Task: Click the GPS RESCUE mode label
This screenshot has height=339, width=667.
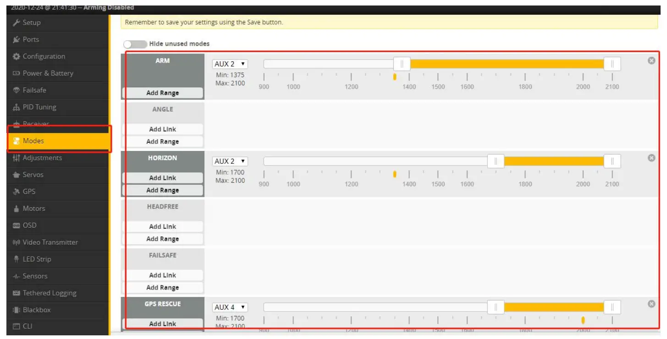Action: (163, 304)
